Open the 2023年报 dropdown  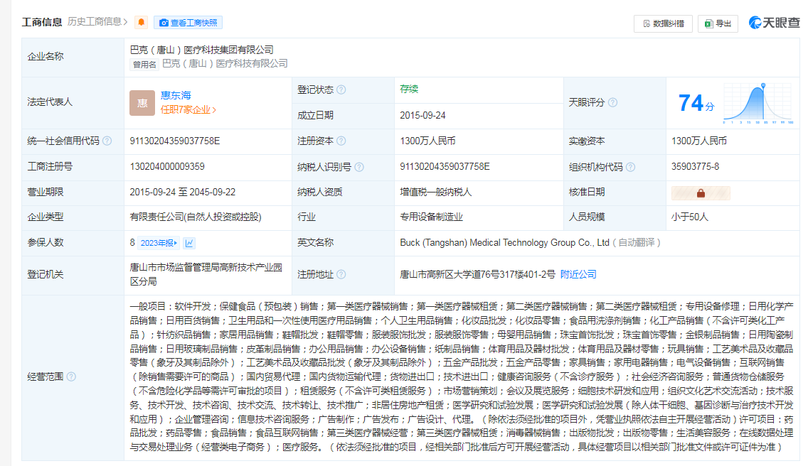159,243
